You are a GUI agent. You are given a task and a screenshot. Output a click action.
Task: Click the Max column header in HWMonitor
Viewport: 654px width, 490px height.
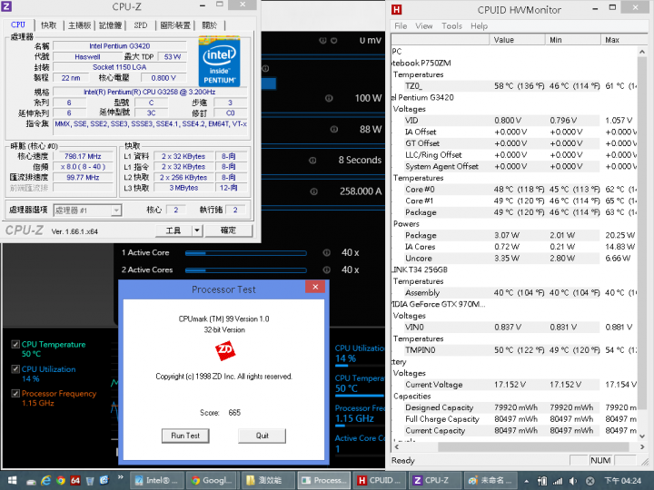point(619,40)
